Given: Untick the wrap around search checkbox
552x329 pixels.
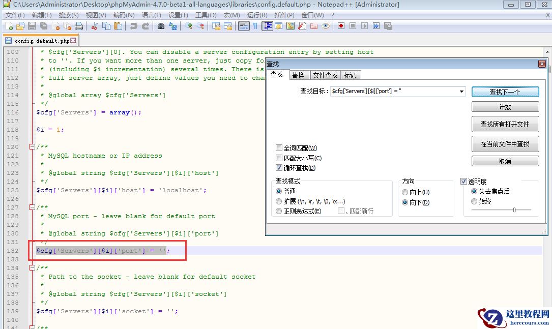Looking at the screenshot, I should (279, 168).
